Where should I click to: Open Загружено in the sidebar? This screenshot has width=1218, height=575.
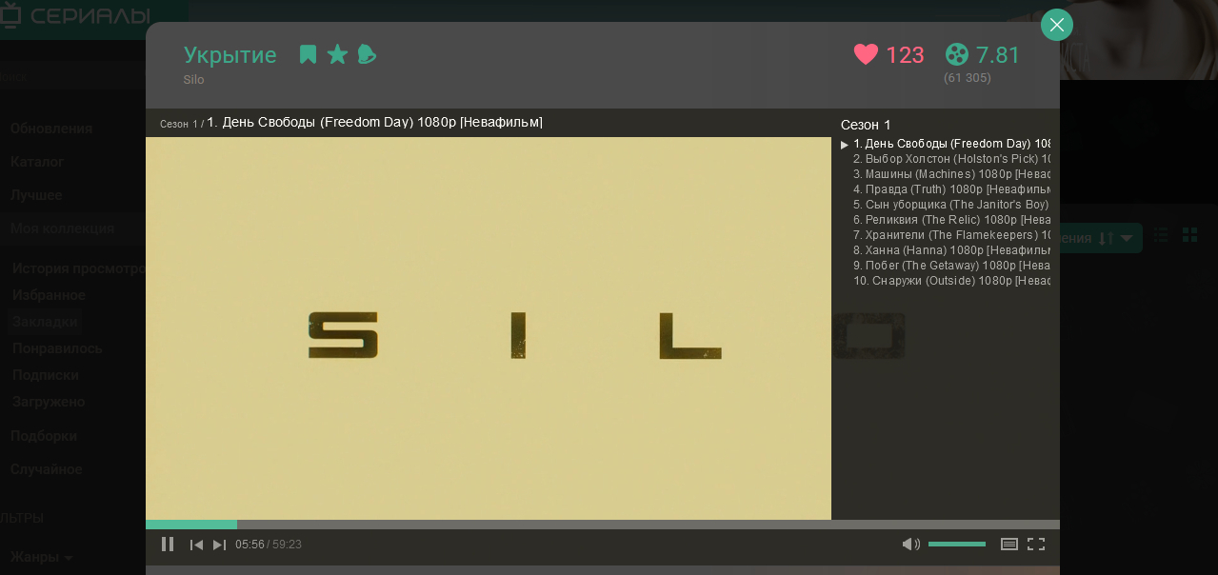[48, 402]
